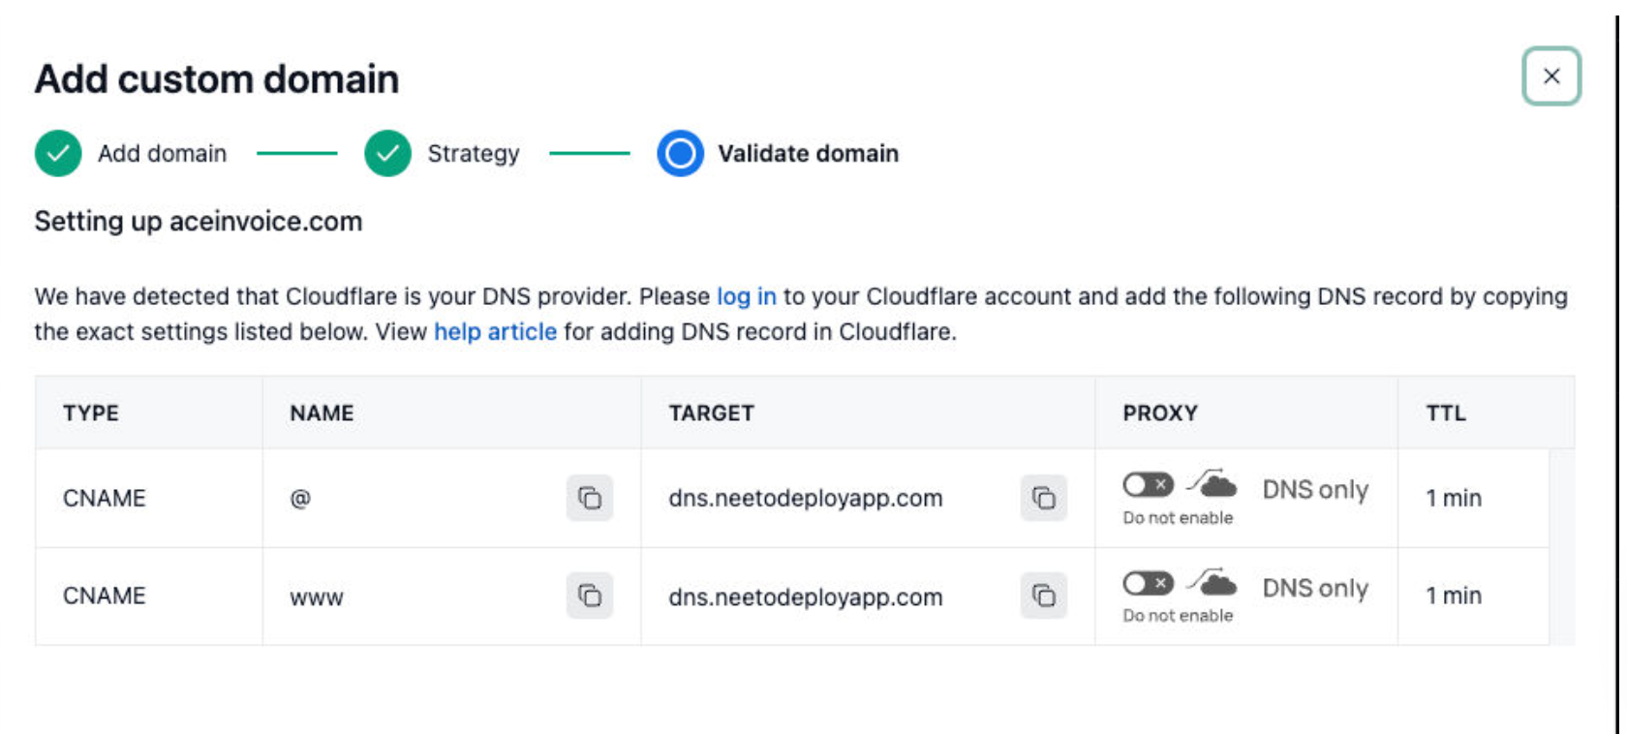The image size is (1627, 734).
Task: Select the Add domain step
Action: tap(162, 153)
